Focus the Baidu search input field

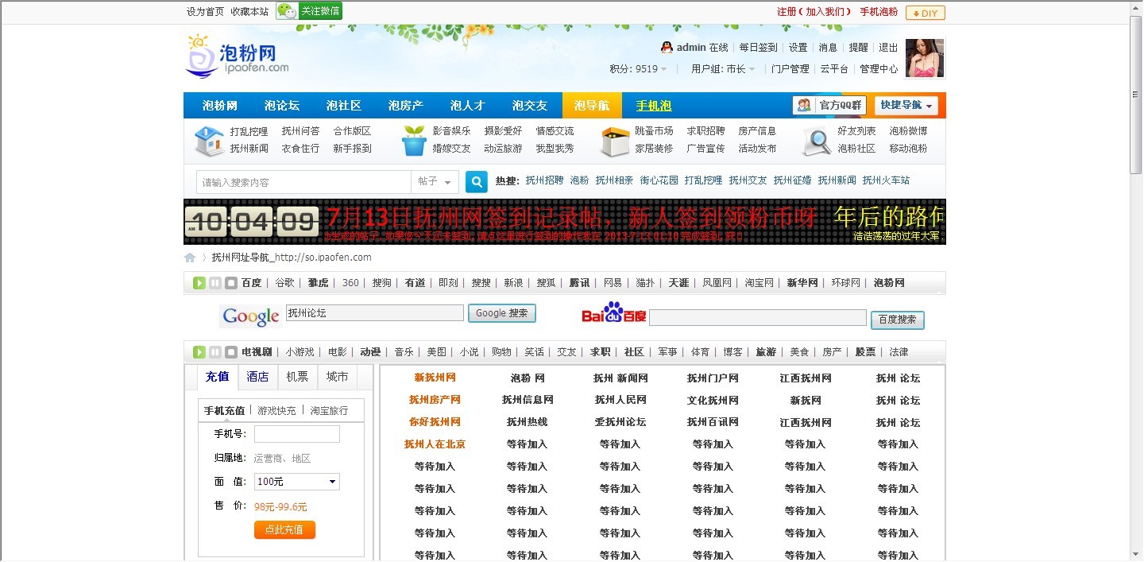[758, 318]
